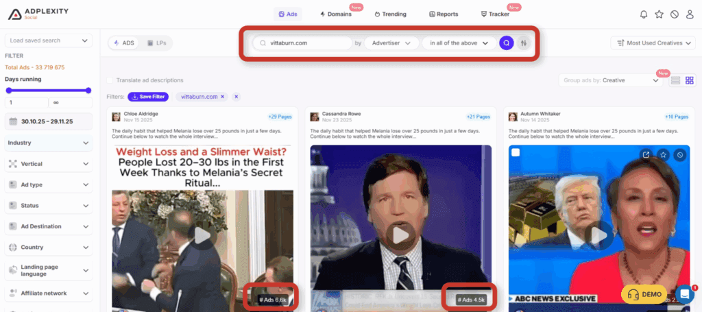This screenshot has width=702, height=312.
Task: Click Days running slider right handle
Action: pos(88,91)
